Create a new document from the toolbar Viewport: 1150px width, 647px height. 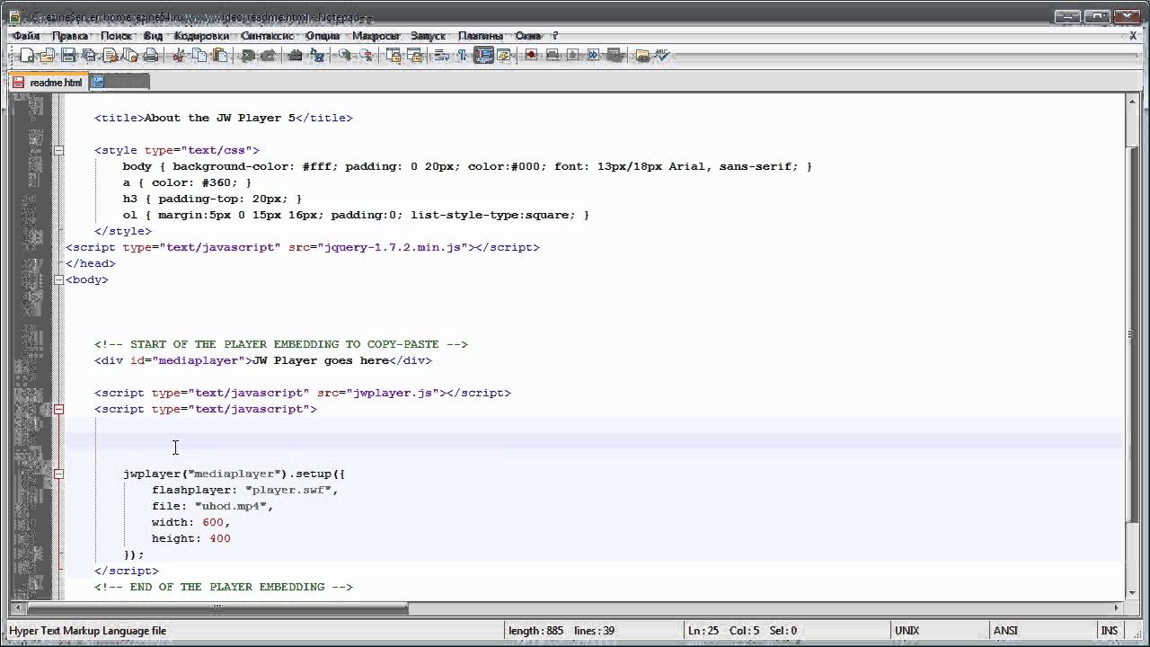coord(27,56)
